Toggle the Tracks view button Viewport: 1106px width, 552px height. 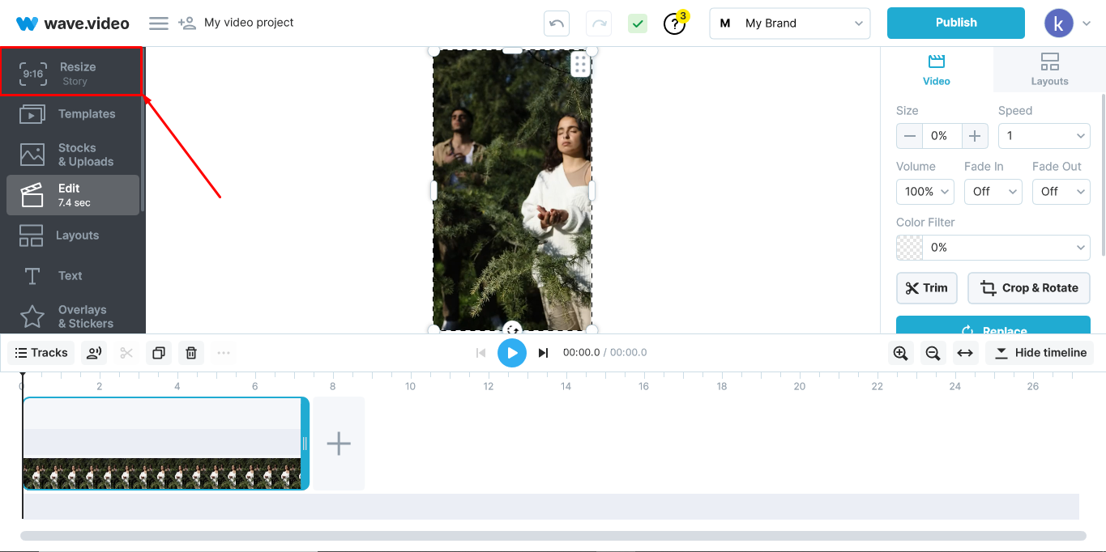click(x=41, y=353)
